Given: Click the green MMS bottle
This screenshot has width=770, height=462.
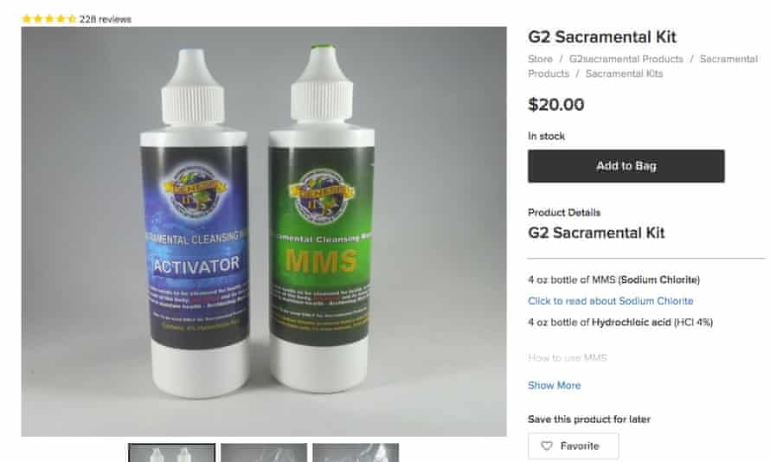Looking at the screenshot, I should 322,221.
